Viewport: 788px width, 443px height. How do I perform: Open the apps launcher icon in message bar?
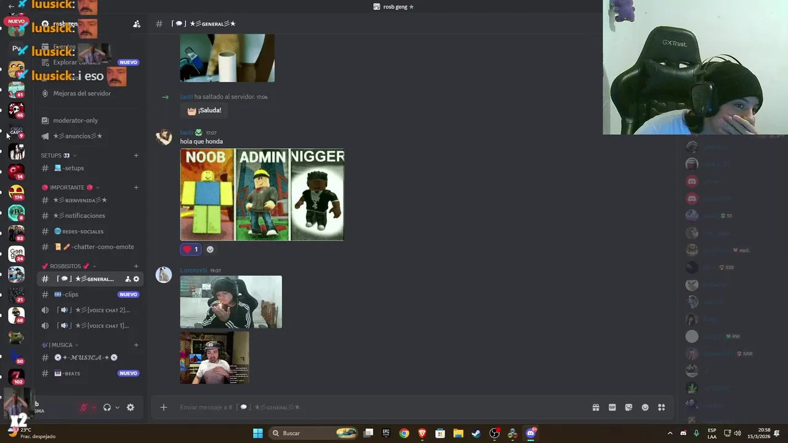(x=662, y=407)
